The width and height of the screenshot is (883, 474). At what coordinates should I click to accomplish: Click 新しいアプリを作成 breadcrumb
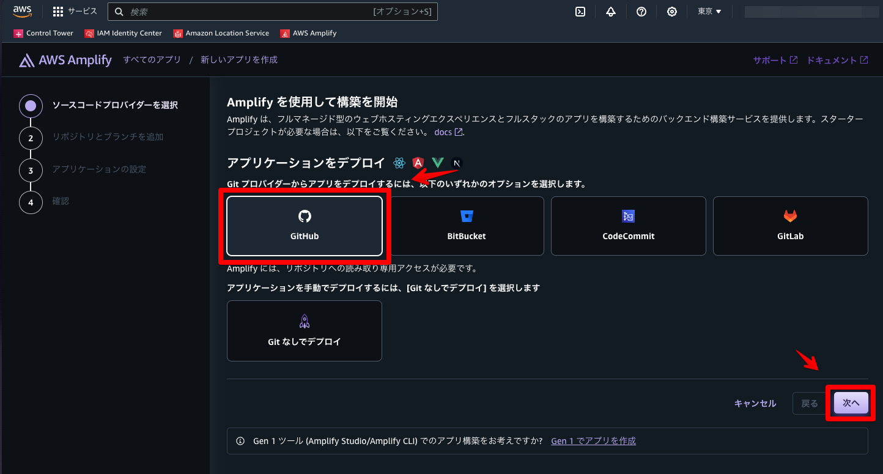[x=239, y=60]
